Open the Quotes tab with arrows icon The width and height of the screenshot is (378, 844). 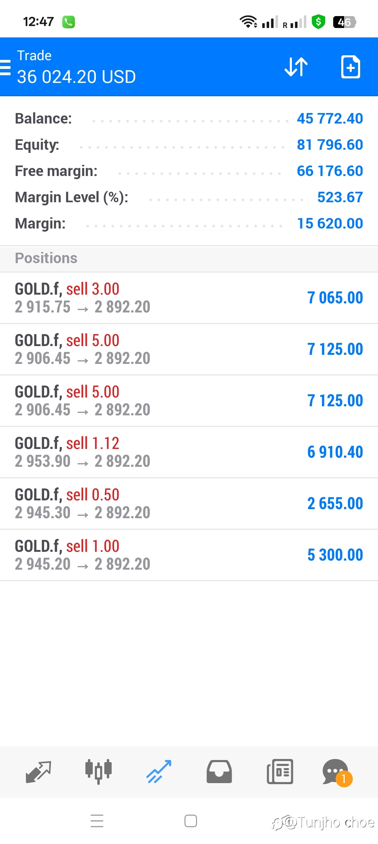[38, 772]
